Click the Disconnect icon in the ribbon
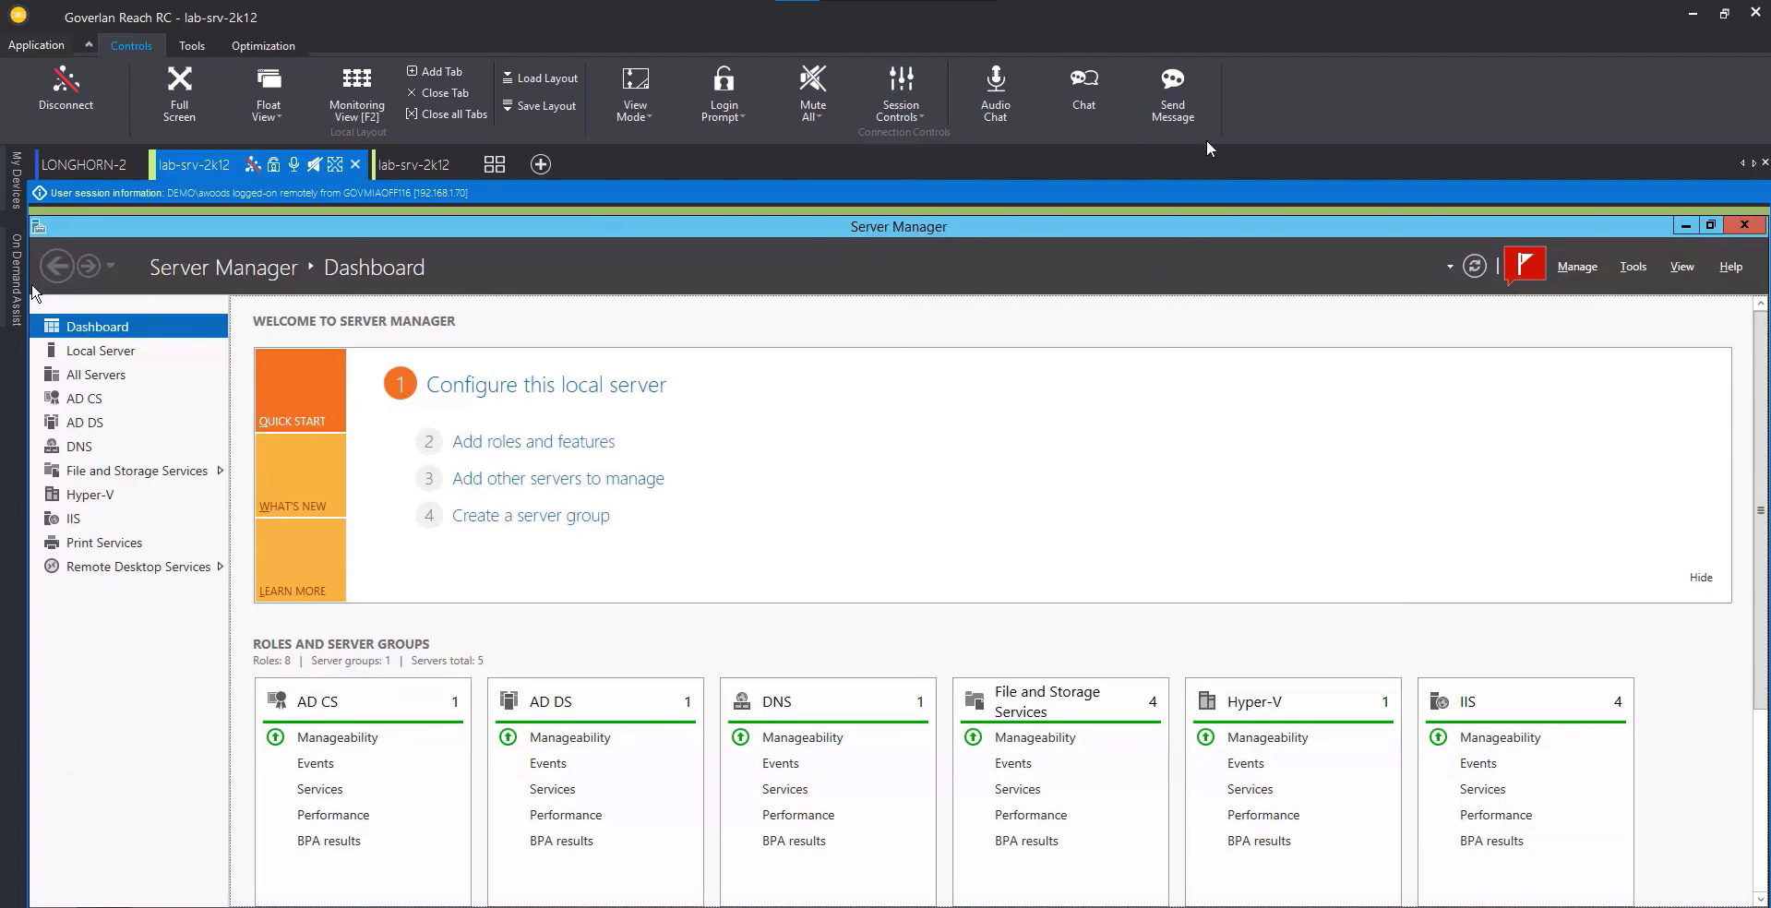 coord(66,89)
